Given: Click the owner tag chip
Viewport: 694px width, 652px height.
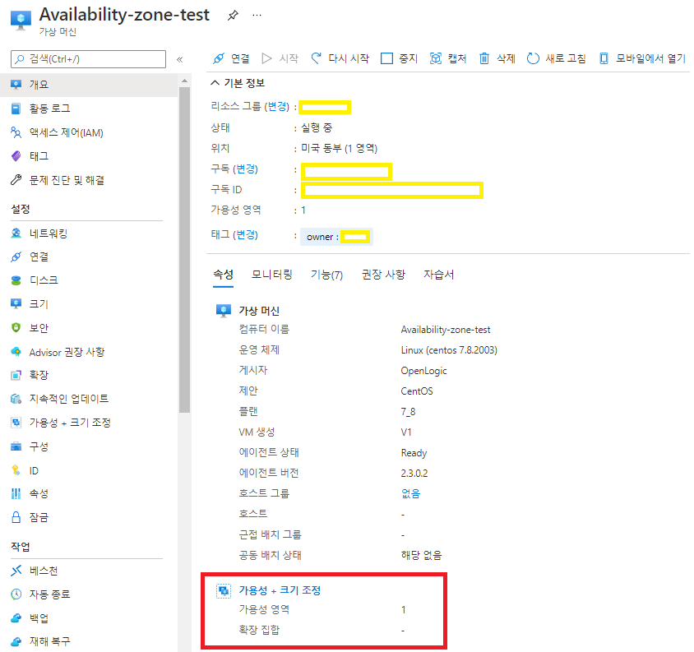Looking at the screenshot, I should 337,237.
